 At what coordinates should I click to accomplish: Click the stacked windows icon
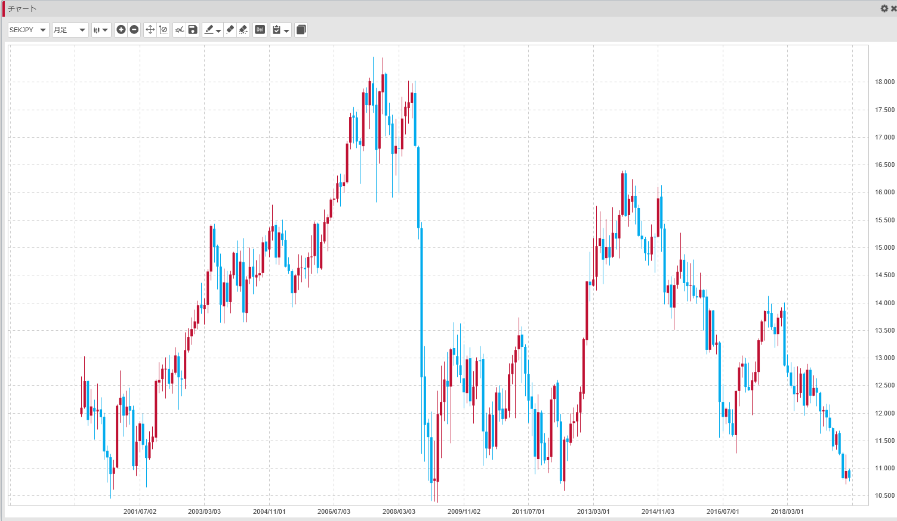pyautogui.click(x=301, y=30)
